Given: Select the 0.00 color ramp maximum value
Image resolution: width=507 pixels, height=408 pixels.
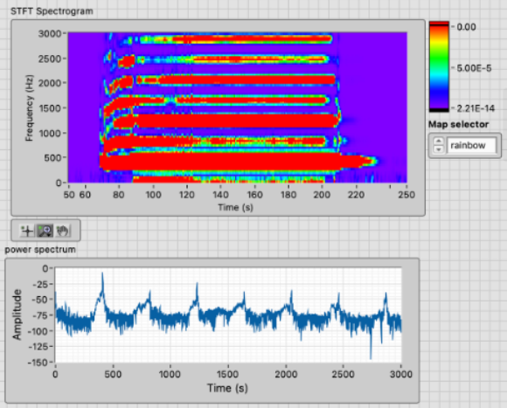Looking at the screenshot, I should coord(466,27).
